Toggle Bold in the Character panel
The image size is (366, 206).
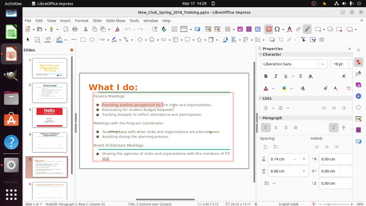click(266, 76)
